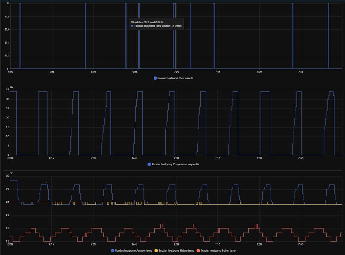Click a compressor frequency peak around 6:45
Image resolution: width=345 pixels, height=255 pixels.
[x=139, y=93]
